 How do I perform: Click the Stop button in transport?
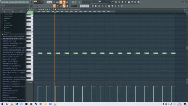(42, 2)
